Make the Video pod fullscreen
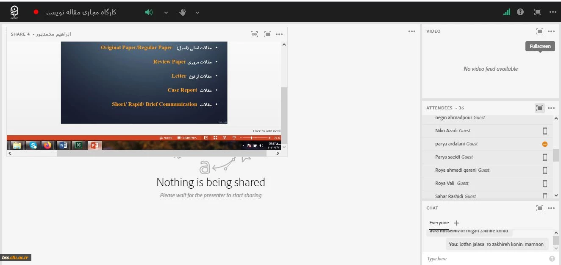The image size is (561, 265). (539, 31)
